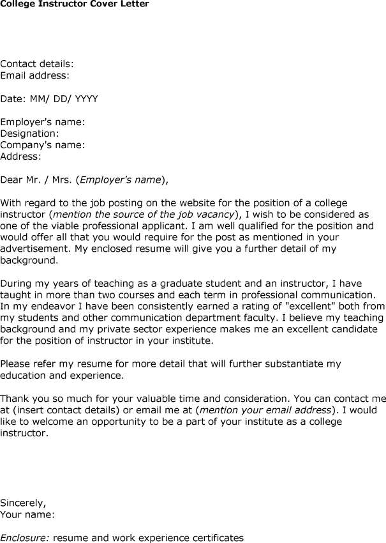The image size is (386, 543).
Task: Click 'Please refer my resume' sentence start
Action: pos(51,364)
